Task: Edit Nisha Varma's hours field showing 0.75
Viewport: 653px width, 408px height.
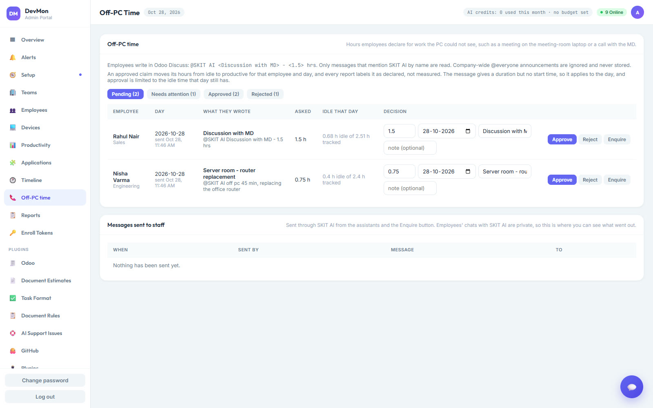Action: (399, 172)
